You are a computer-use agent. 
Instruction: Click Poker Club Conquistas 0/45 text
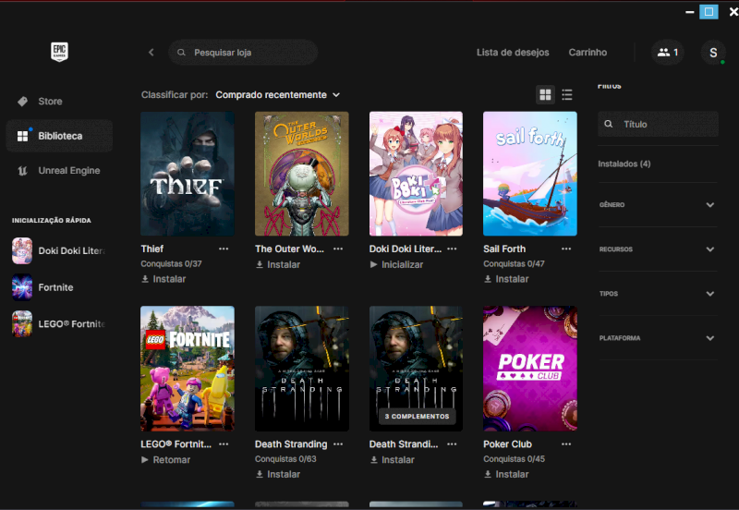coord(514,459)
